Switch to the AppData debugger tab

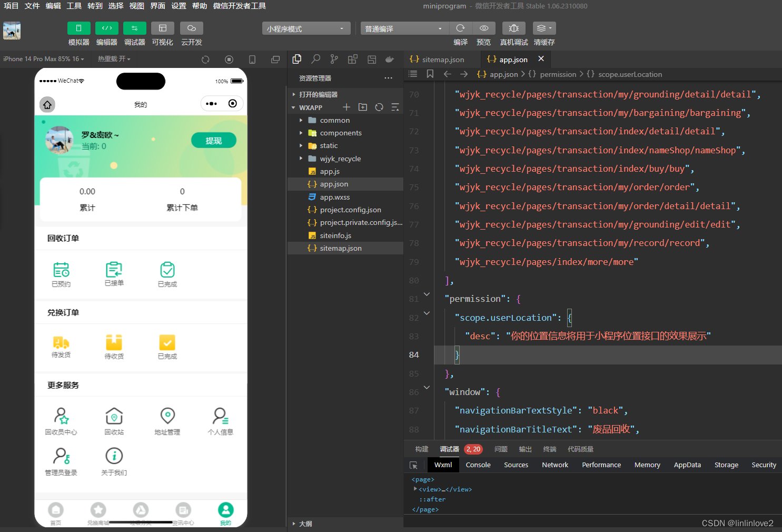(687, 465)
